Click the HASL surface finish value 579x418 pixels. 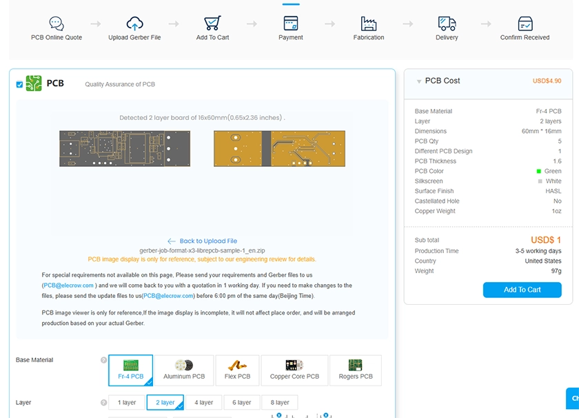pos(553,191)
